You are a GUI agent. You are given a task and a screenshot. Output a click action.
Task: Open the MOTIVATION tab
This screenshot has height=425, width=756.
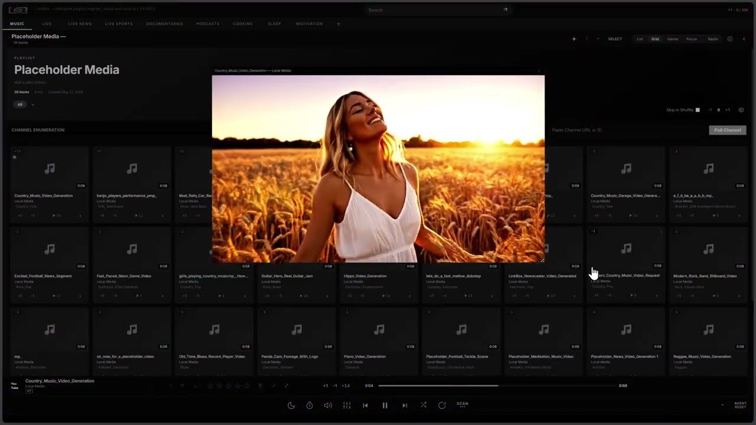point(309,24)
